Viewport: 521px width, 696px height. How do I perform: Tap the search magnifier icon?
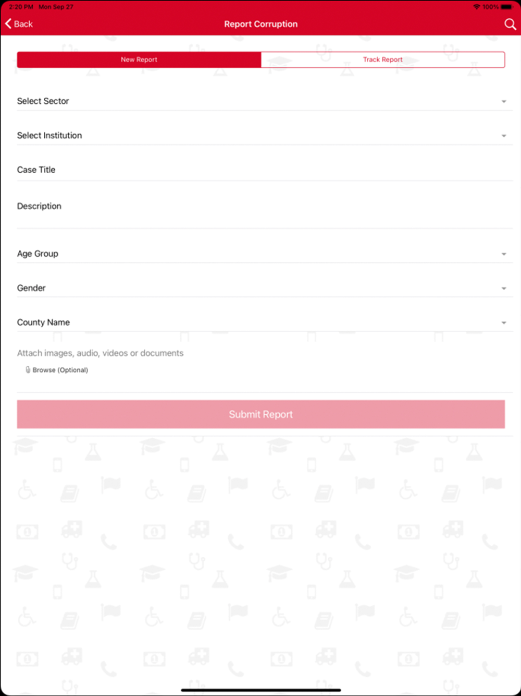(x=510, y=24)
